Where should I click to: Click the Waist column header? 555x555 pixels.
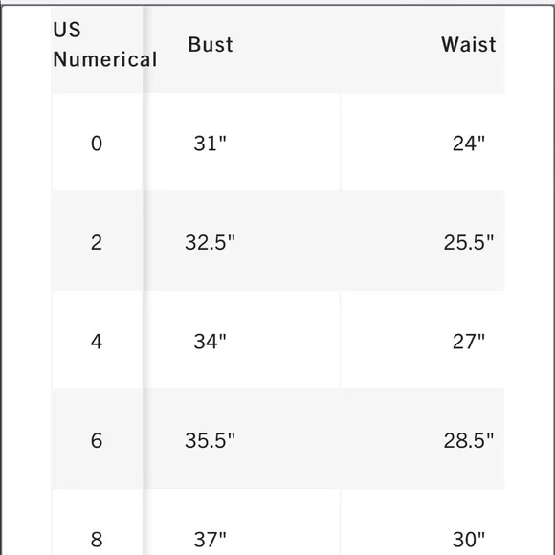pyautogui.click(x=468, y=45)
